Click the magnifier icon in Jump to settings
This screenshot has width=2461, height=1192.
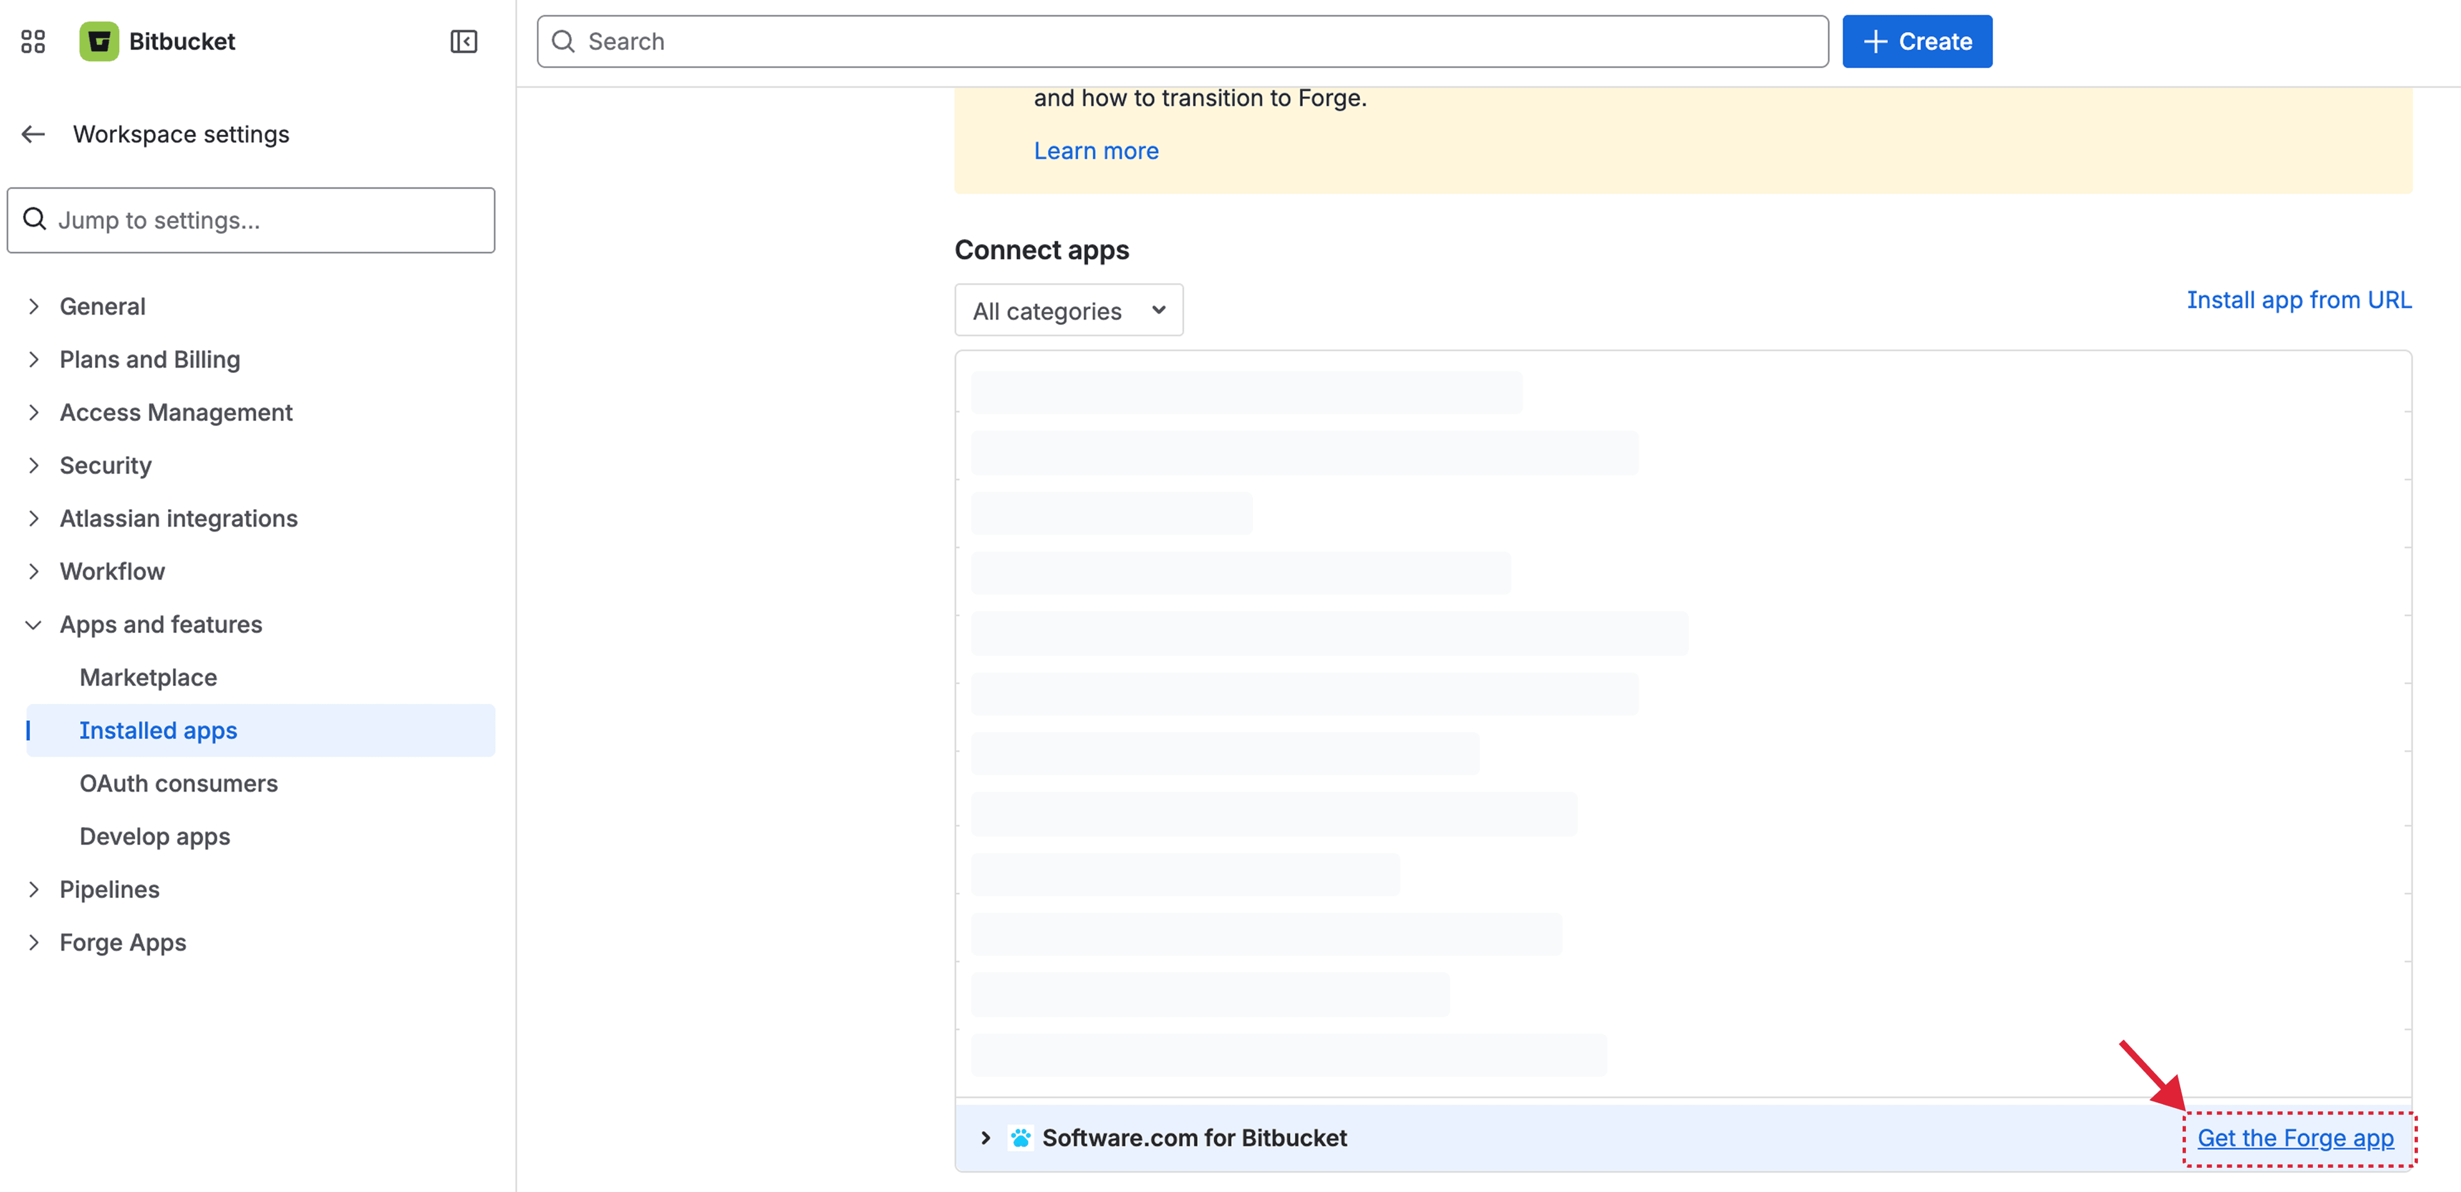tap(35, 220)
